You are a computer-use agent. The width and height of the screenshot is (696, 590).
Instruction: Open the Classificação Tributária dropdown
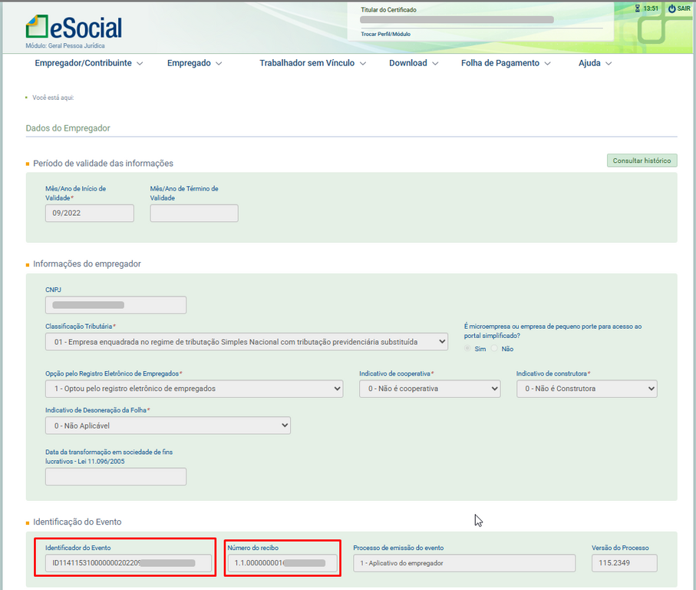point(246,340)
